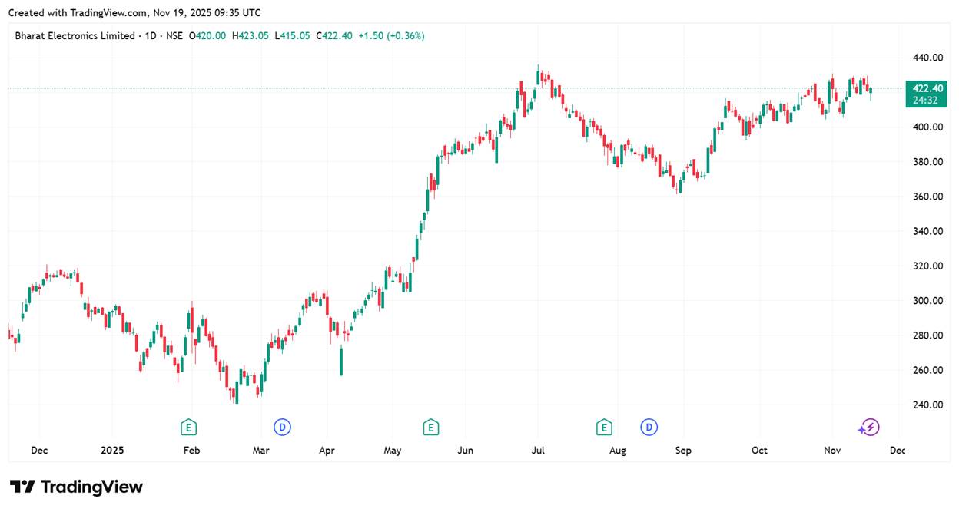Screen dimensions: 959x512
Task: Click the TradingView logo at bottom left
Action: [76, 487]
